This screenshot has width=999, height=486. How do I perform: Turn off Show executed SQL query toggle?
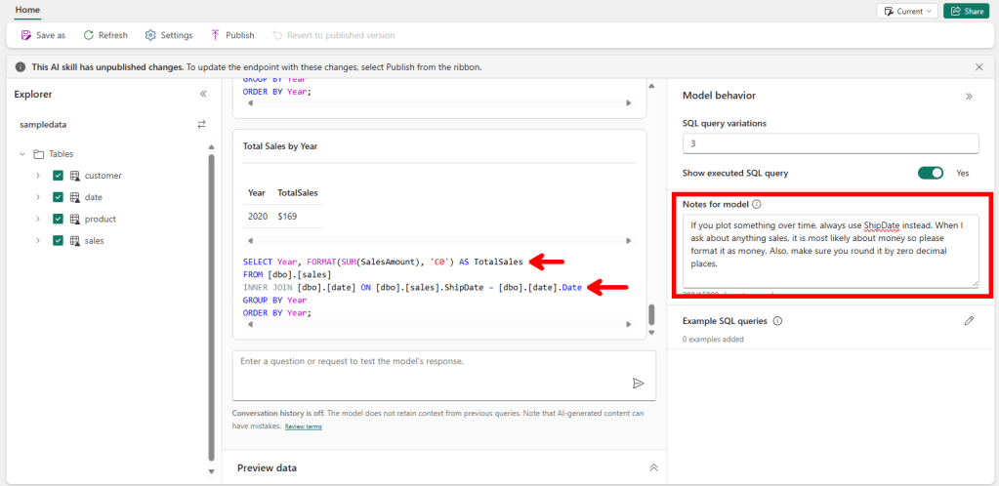click(930, 173)
